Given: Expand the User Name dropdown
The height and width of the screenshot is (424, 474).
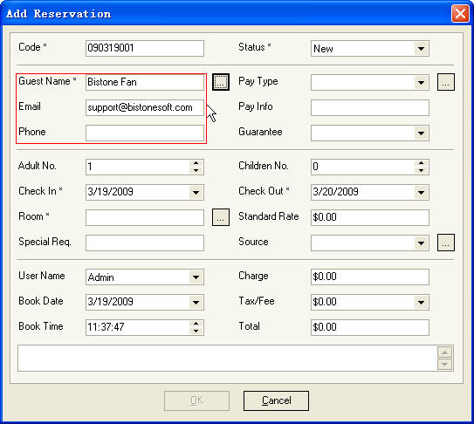Looking at the screenshot, I should tap(196, 277).
